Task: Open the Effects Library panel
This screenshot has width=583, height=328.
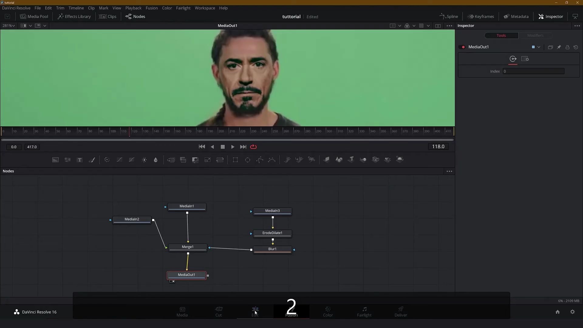Action: [x=74, y=16]
